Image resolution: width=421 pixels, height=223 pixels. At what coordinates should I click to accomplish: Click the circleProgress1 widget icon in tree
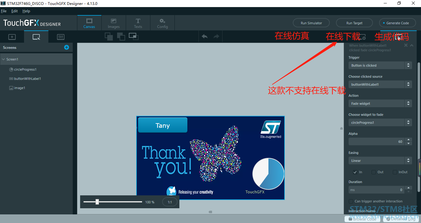click(11, 69)
